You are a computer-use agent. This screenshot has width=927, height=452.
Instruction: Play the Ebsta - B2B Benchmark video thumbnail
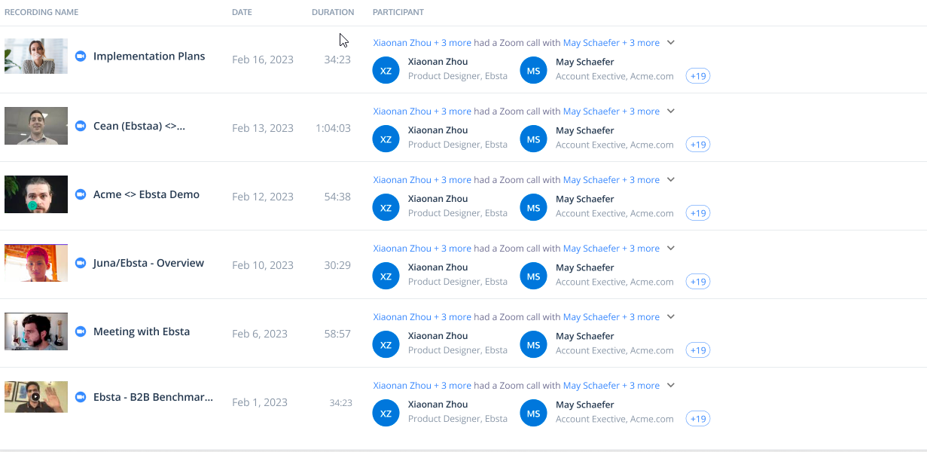tap(35, 397)
